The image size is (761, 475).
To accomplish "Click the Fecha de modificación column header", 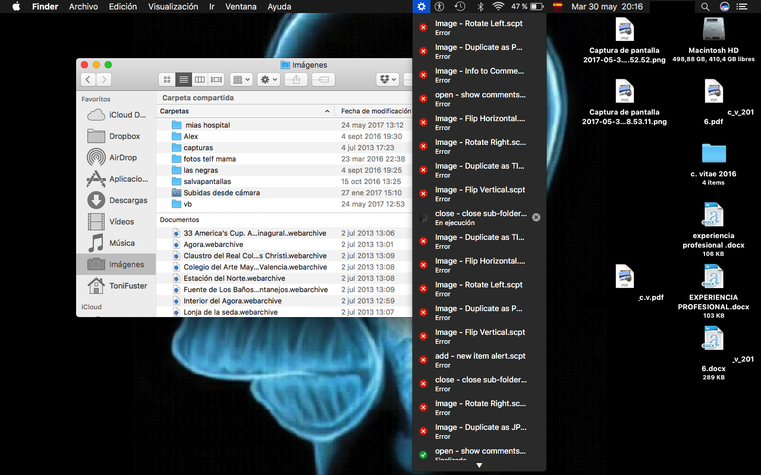I will [x=375, y=111].
